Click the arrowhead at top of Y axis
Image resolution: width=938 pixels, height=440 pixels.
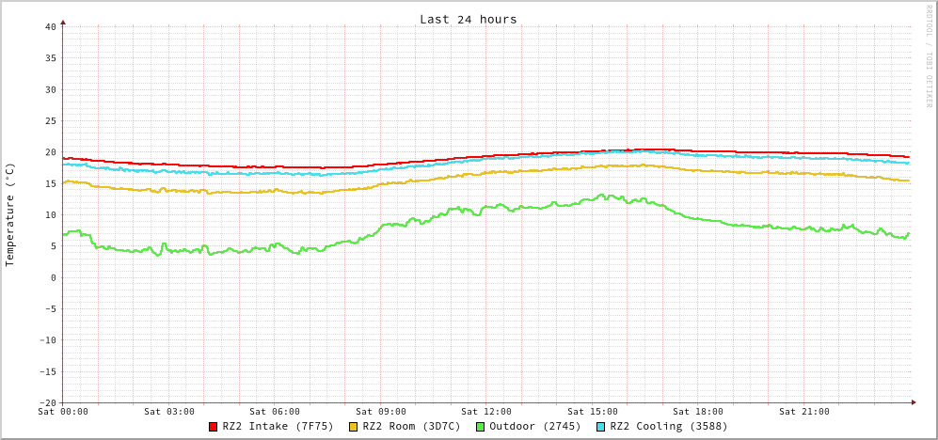[63, 22]
